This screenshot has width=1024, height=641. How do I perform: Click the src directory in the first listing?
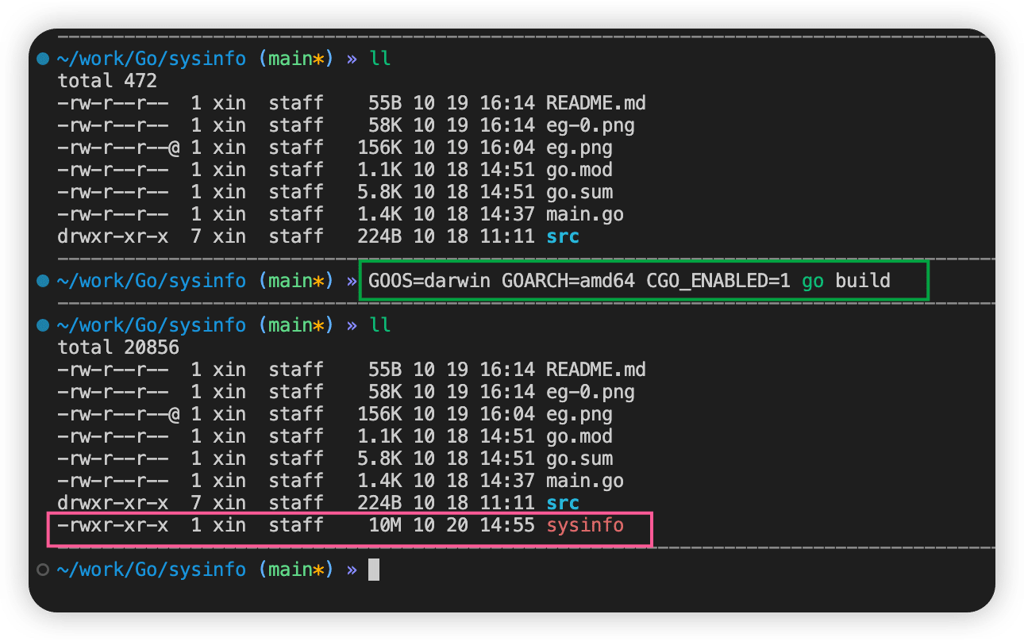click(x=563, y=236)
